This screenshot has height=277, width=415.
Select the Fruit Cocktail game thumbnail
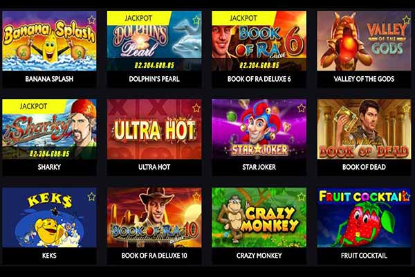[x=364, y=217]
